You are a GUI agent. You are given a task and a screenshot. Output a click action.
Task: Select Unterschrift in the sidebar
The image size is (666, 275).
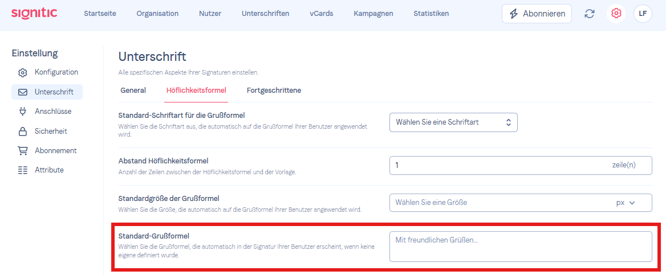(47, 92)
